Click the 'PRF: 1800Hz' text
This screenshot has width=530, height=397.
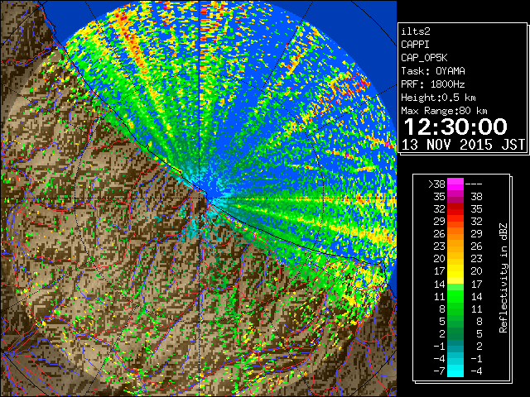point(433,84)
